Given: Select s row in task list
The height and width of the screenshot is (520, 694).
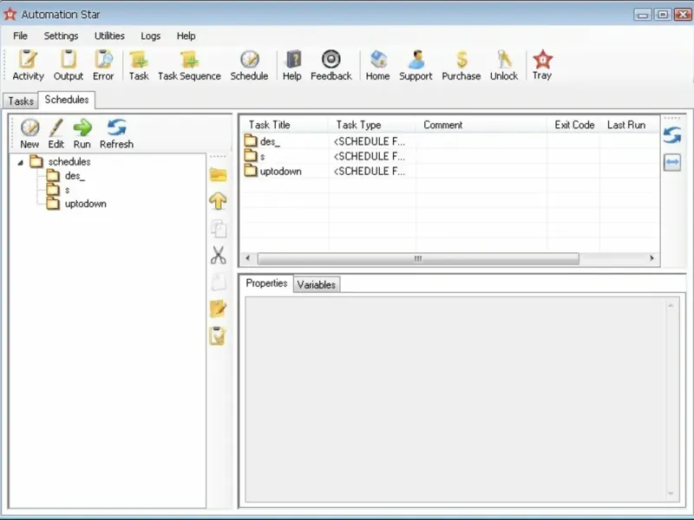Looking at the screenshot, I should (450, 156).
